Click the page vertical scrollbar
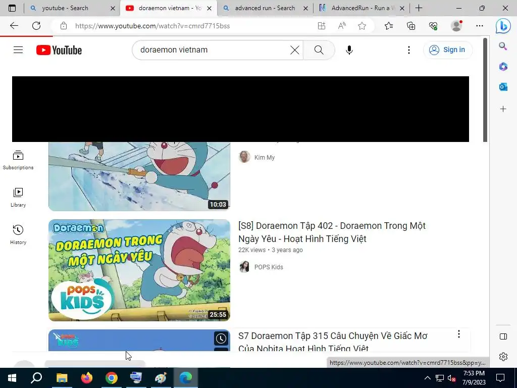Image resolution: width=517 pixels, height=388 pixels. [x=485, y=90]
